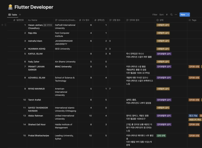Click the GitHub score 7 in RIYAD MAHMUD row
Image resolution: width=202 pixels, height=148 pixels.
110,89
